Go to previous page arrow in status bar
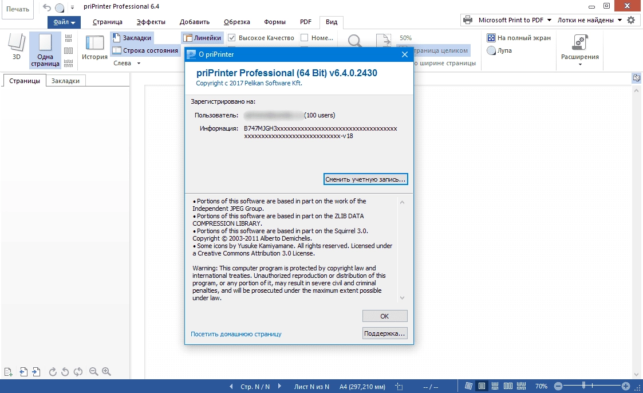Screen dimensions: 643x393 click(x=231, y=387)
